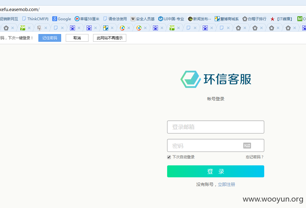Open the virtual keyboard icon in password field
This screenshot has width=306, height=208.
pyautogui.click(x=247, y=145)
